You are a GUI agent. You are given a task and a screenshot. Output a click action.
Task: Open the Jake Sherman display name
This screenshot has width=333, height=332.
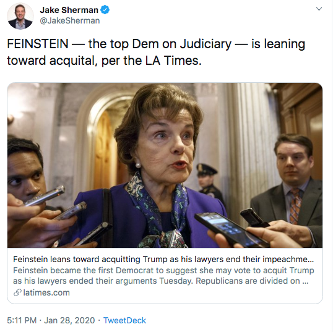click(69, 10)
